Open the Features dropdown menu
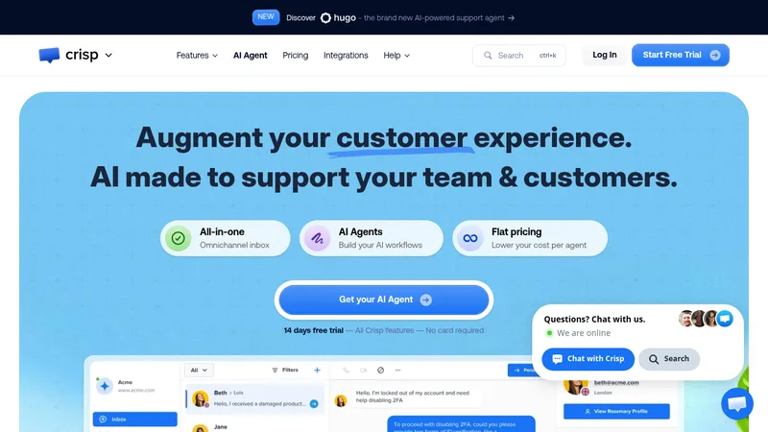The width and height of the screenshot is (768, 432). [x=197, y=56]
